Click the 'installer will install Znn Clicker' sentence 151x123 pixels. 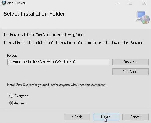tap(44, 35)
